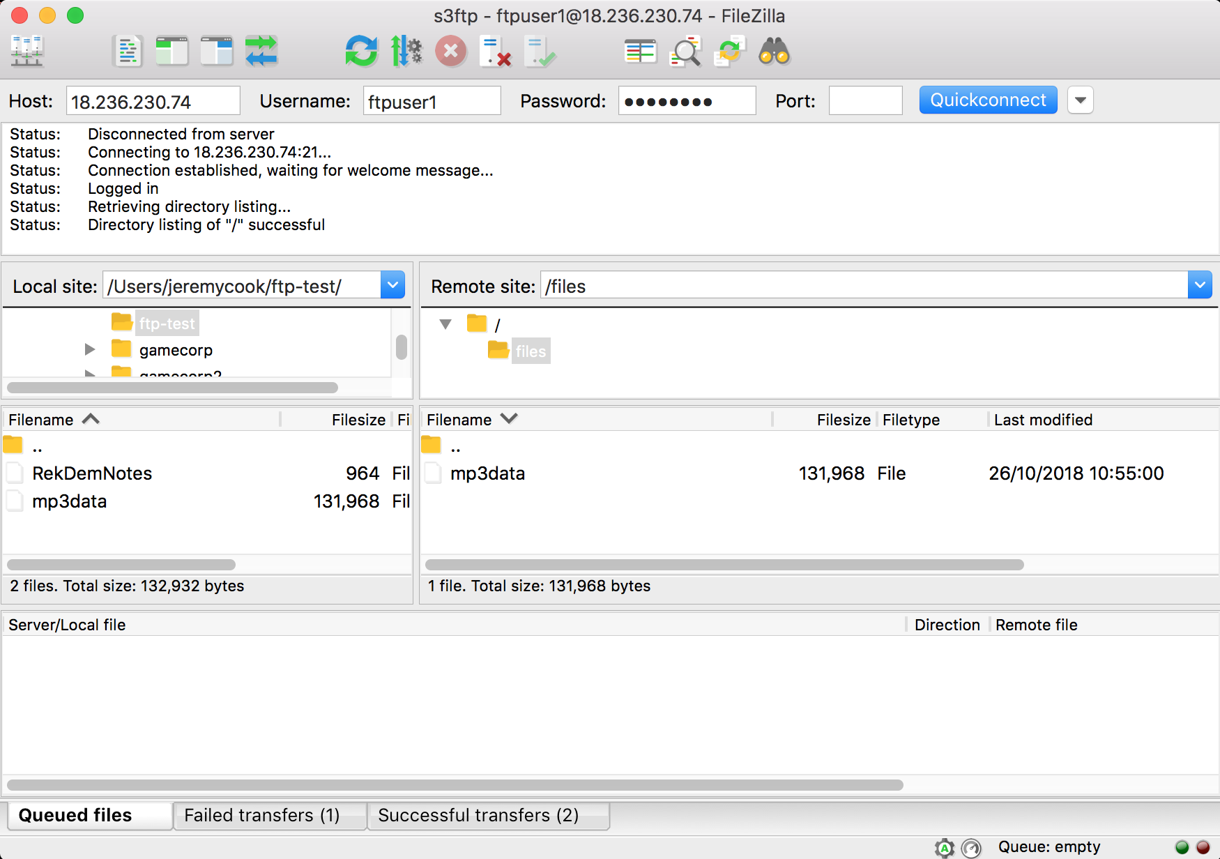Open the Quickconnect history dropdown arrow
Viewport: 1220px width, 859px height.
click(1080, 100)
